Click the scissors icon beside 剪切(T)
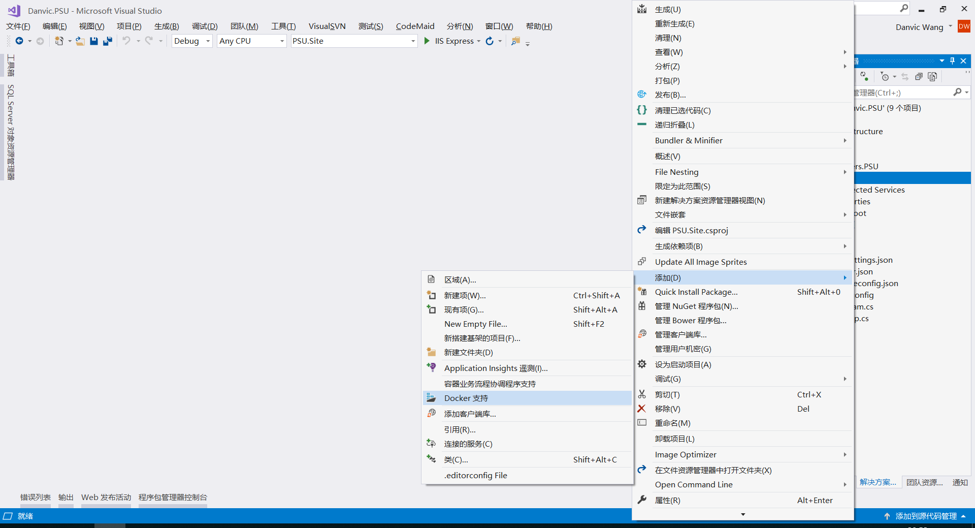The width and height of the screenshot is (975, 528). pyautogui.click(x=642, y=394)
